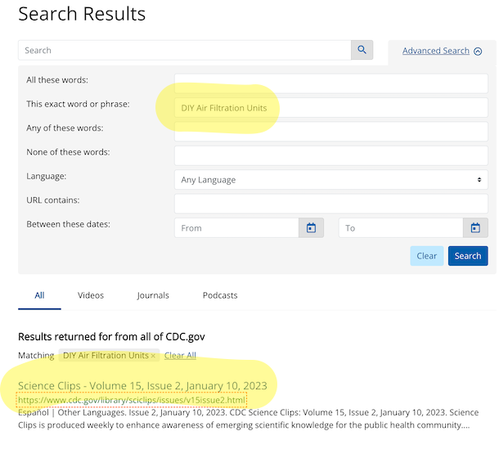Click the Clear All link
The height and width of the screenshot is (476, 499).
(x=180, y=356)
